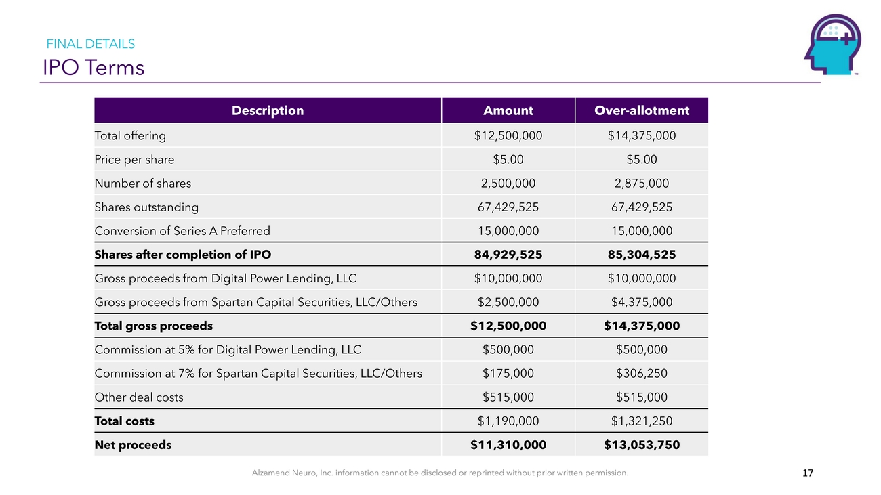The width and height of the screenshot is (881, 495).
Task: Click the Price per share label
Action: pyautogui.click(x=134, y=160)
